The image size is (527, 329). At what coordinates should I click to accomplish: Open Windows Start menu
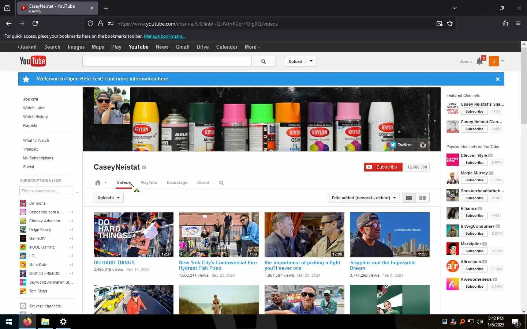tap(9, 322)
